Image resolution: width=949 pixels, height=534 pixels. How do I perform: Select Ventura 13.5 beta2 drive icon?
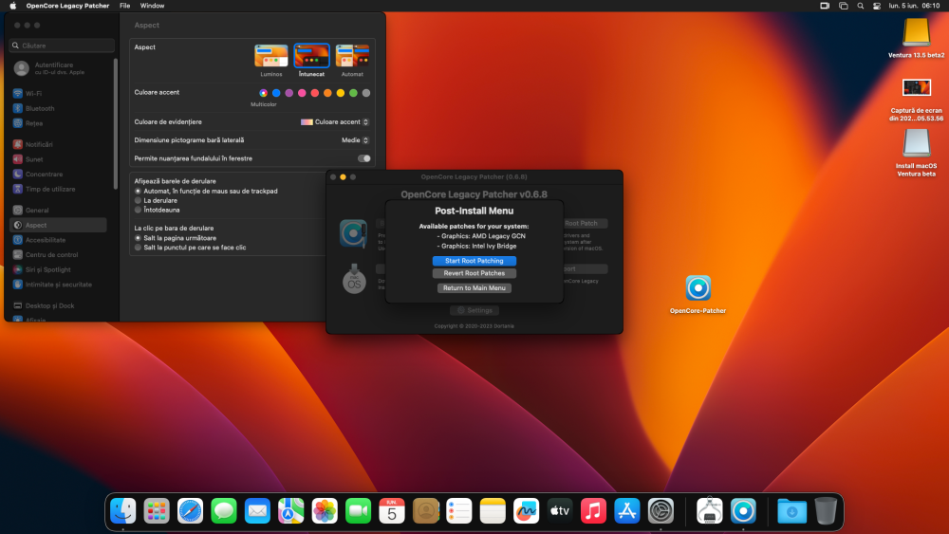(917, 32)
